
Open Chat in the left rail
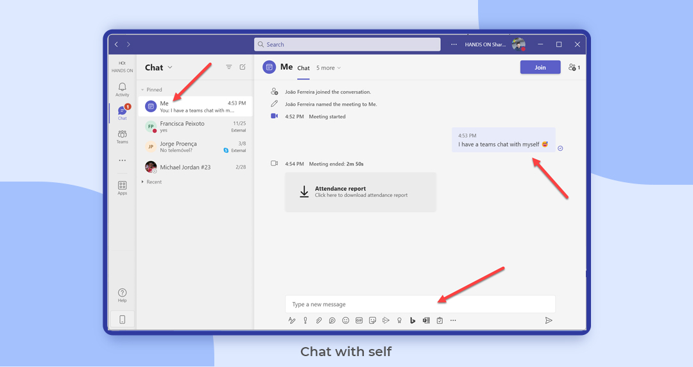(123, 113)
